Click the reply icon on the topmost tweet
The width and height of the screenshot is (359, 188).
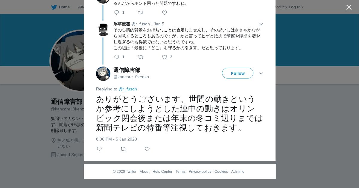pyautogui.click(x=117, y=13)
